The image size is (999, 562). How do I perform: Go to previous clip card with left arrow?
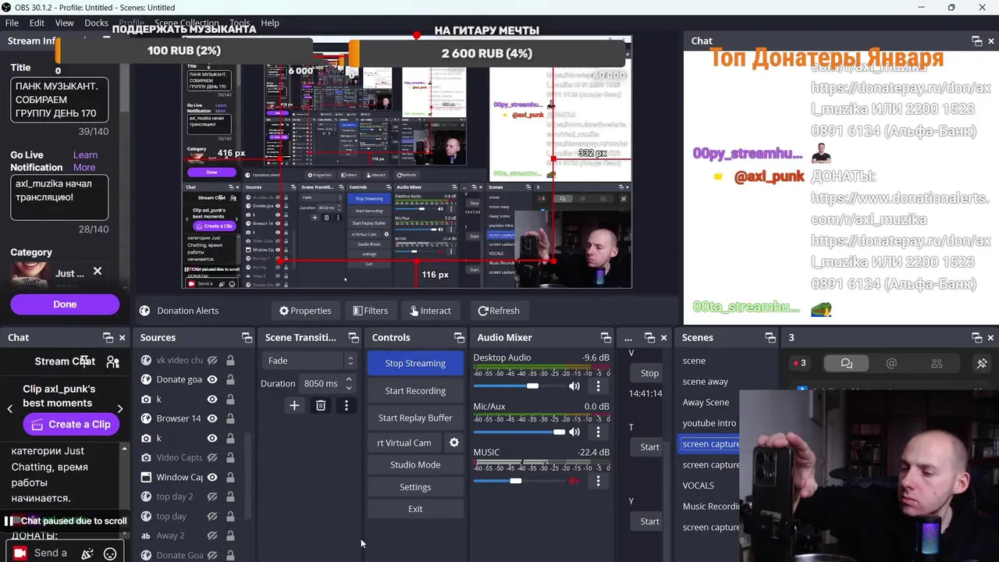(10, 408)
